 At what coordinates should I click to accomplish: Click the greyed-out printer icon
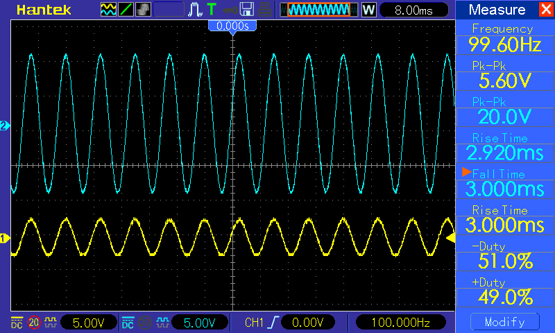pyautogui.click(x=265, y=10)
